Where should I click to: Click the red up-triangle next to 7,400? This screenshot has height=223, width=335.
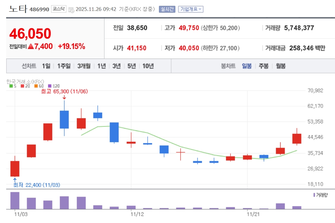coord(30,47)
